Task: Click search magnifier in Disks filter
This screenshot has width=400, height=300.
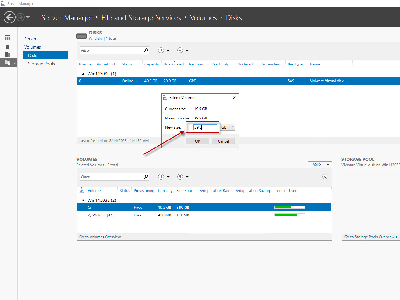Action: point(146,50)
